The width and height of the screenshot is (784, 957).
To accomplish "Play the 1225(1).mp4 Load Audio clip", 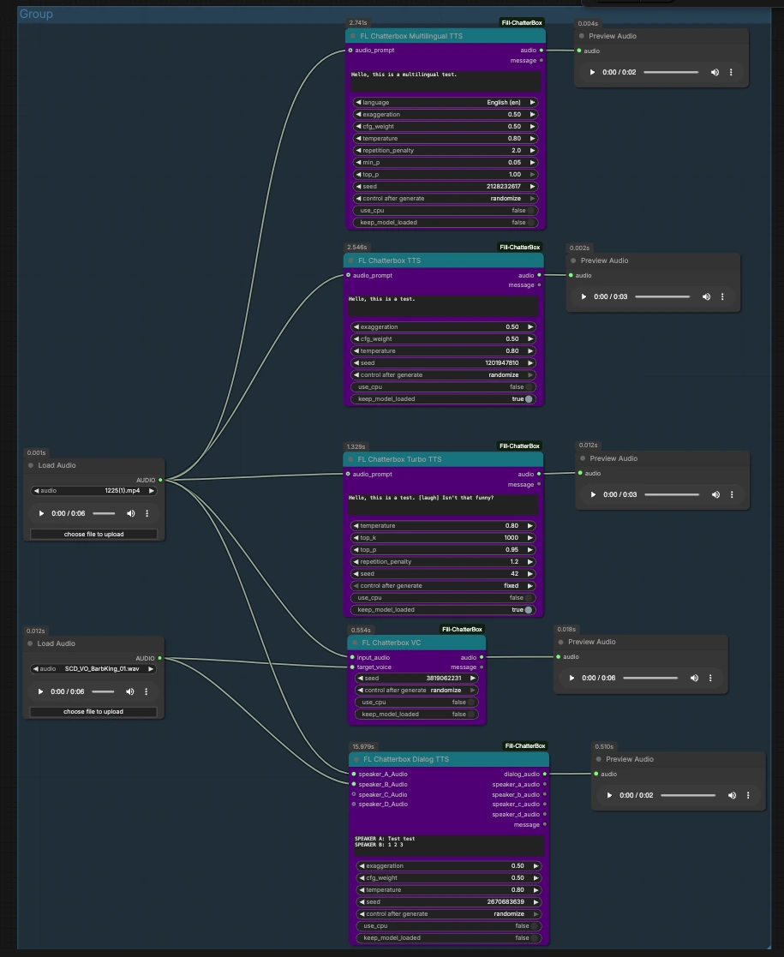I will pyautogui.click(x=41, y=513).
